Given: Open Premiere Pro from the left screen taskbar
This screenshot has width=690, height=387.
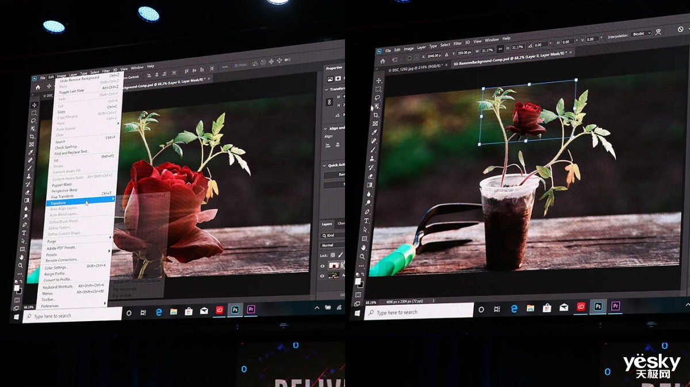Looking at the screenshot, I should [251, 309].
